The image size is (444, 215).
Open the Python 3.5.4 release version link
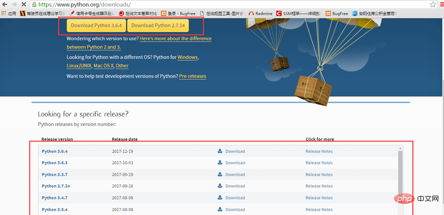54,209
